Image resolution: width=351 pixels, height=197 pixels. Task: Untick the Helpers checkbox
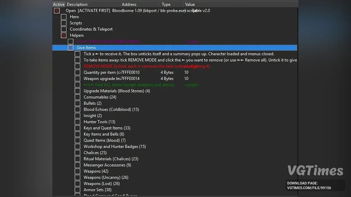[64, 35]
